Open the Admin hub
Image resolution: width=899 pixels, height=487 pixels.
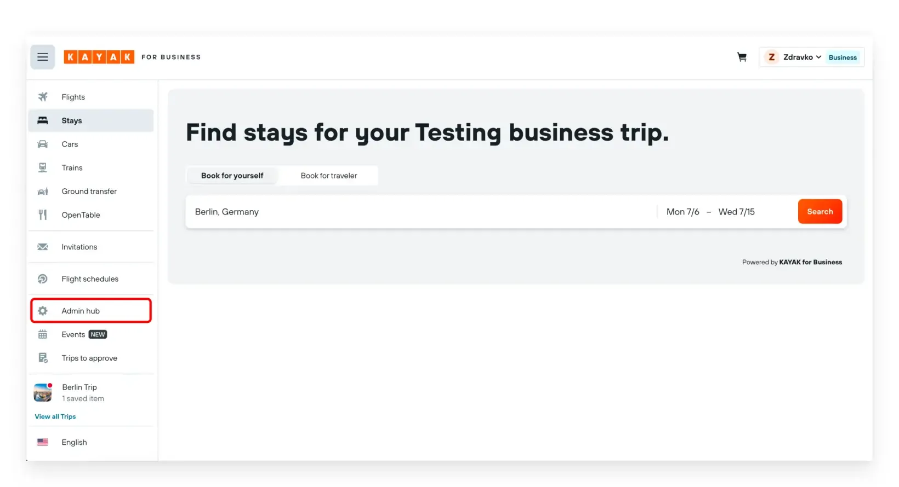click(x=91, y=311)
